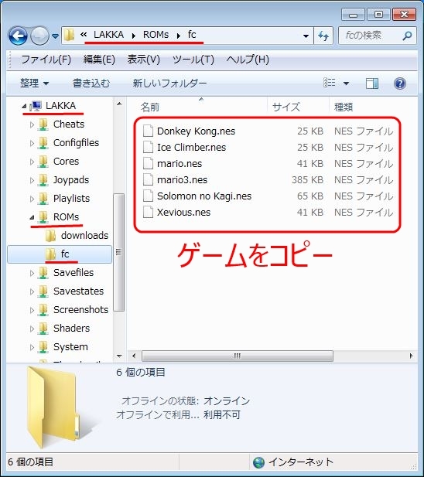Show hidden path levels via the double chevron
The height and width of the screenshot is (477, 424).
[84, 35]
